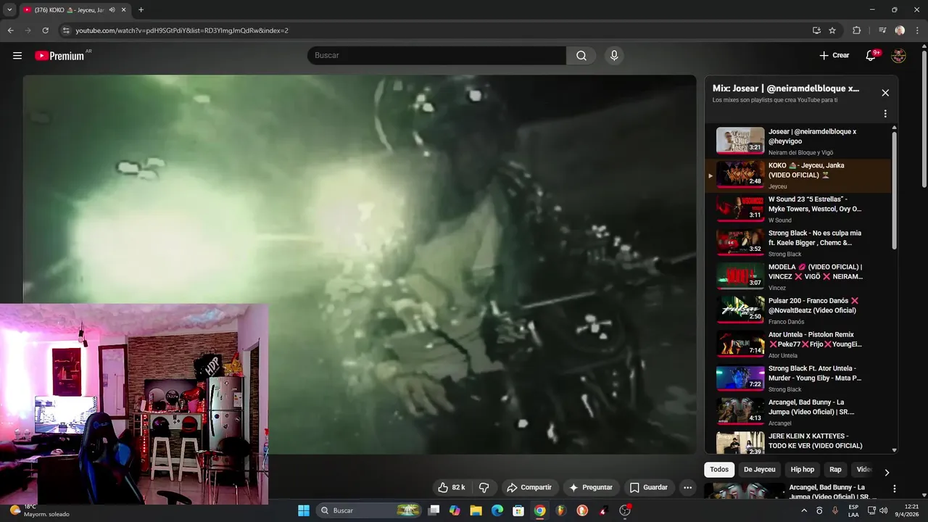The width and height of the screenshot is (928, 522).
Task: Open options for recommended La Jumpa video
Action: tap(894, 489)
